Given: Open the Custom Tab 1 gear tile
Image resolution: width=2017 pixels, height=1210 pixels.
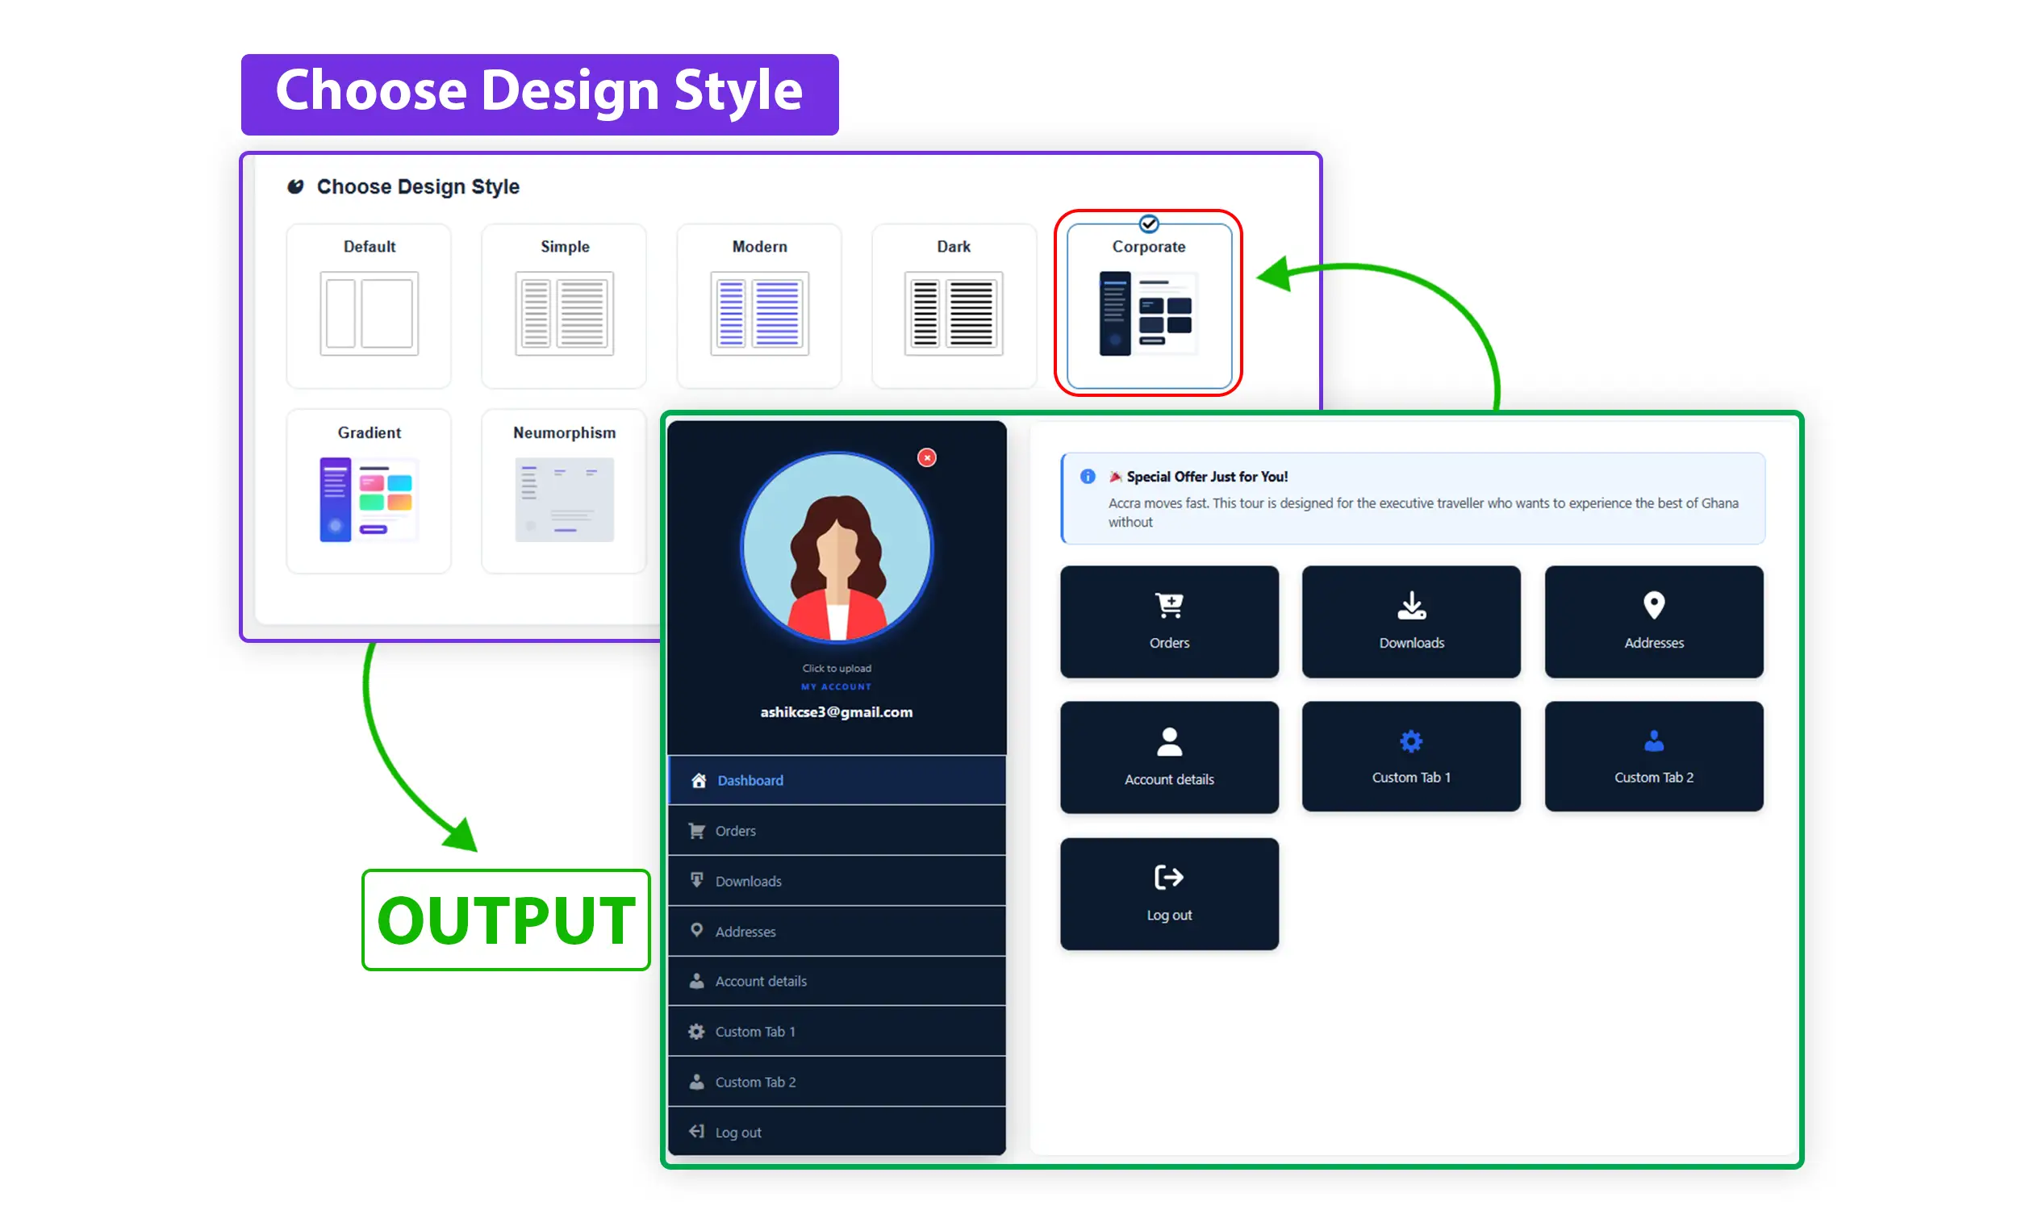Looking at the screenshot, I should coord(1410,756).
